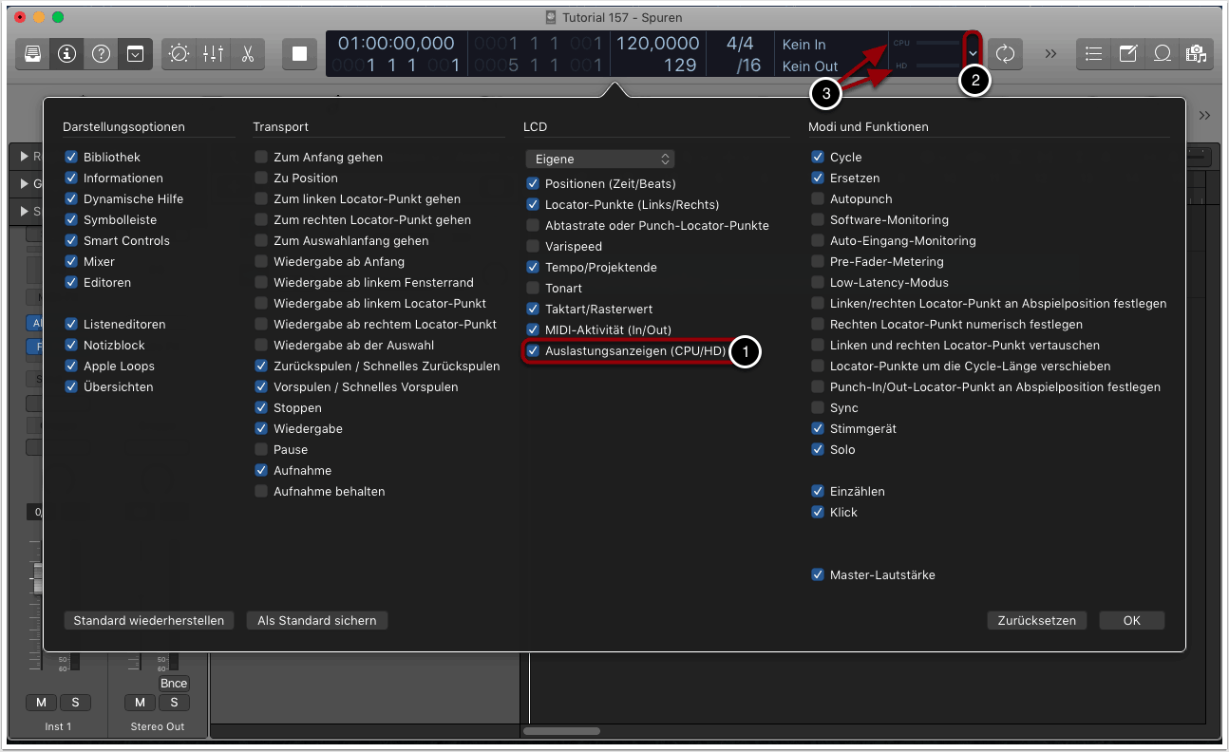
Task: Solo the Stereo Out channel strip
Action: (x=174, y=703)
